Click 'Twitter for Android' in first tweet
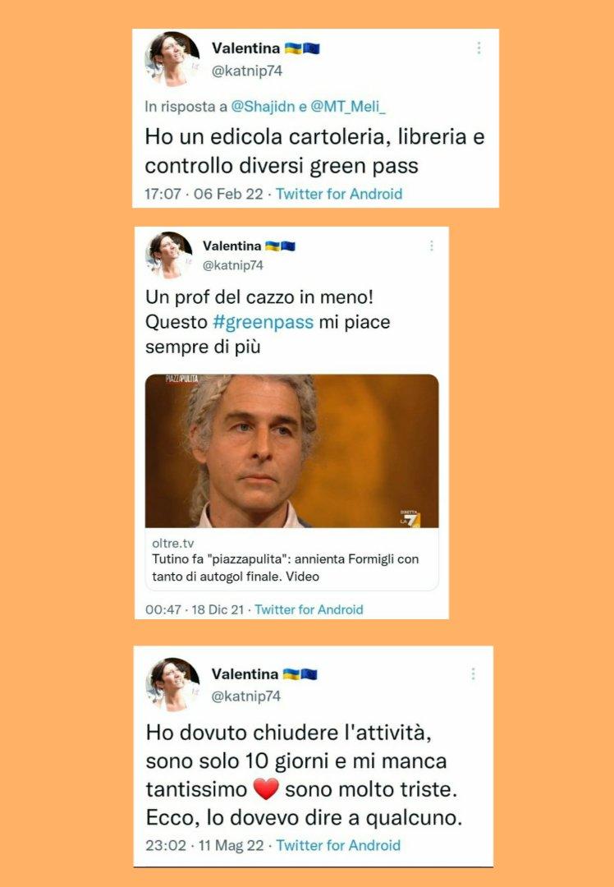614x887 pixels. [339, 194]
